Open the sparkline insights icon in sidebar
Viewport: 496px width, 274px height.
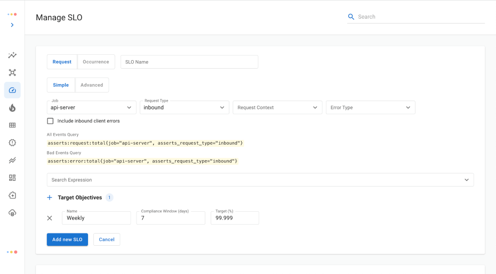point(12,55)
